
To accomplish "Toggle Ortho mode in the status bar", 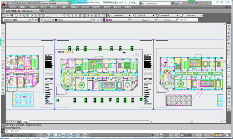I will [49, 135].
